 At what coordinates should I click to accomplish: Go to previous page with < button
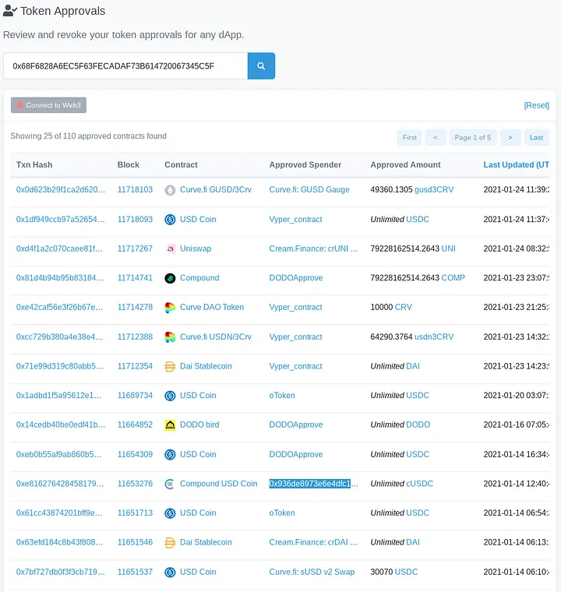436,138
